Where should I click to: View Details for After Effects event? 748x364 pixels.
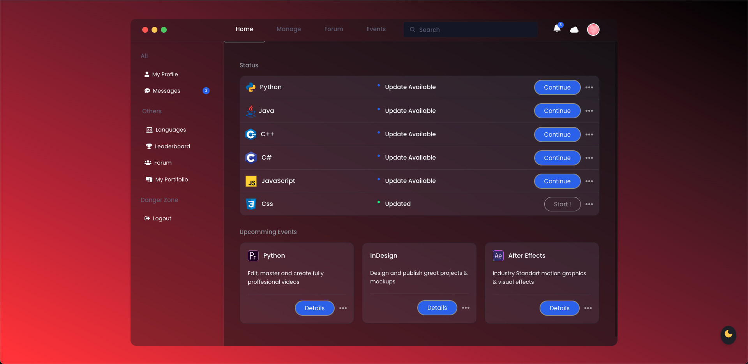coord(559,308)
